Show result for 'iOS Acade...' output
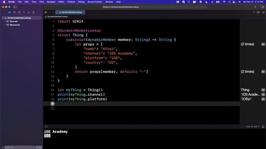This screenshot has width=266, height=149. pos(263,94)
